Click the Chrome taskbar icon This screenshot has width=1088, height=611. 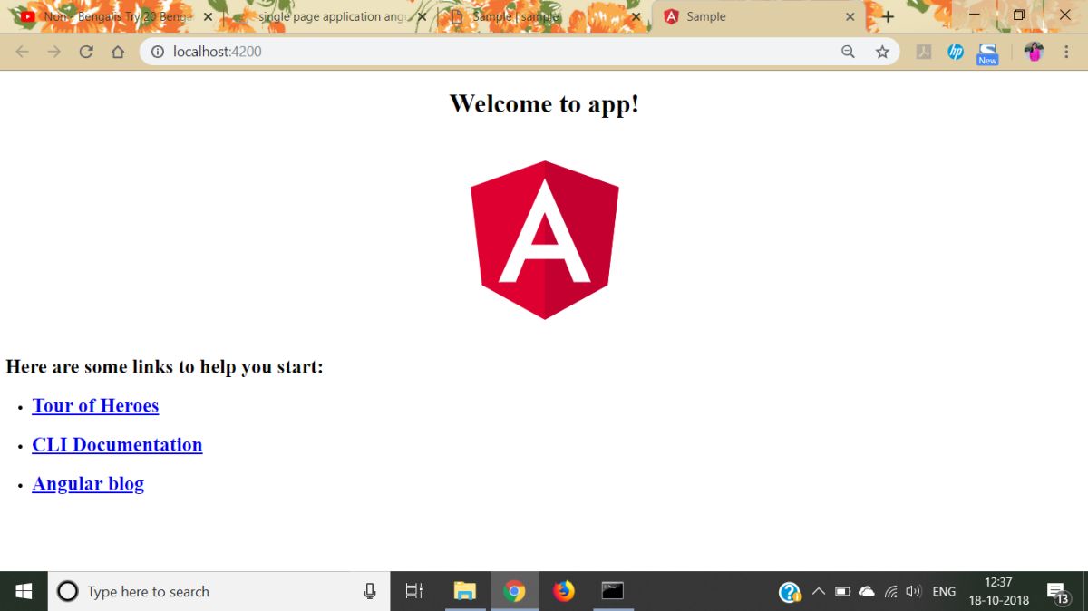tap(514, 591)
